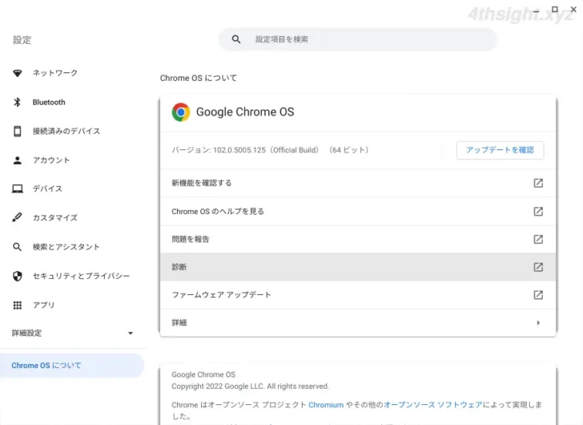Click Chrome OS のヘルプを見る row

[358, 212]
